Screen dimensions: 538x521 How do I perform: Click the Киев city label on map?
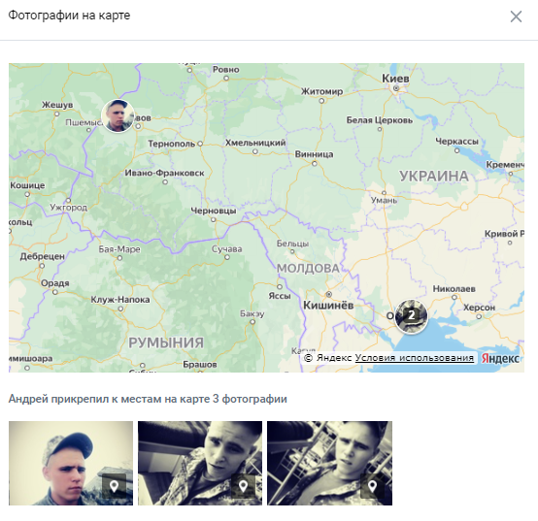[395, 79]
